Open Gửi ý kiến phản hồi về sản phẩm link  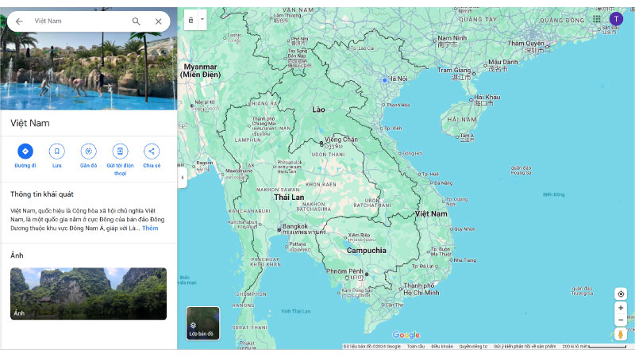tap(525, 347)
